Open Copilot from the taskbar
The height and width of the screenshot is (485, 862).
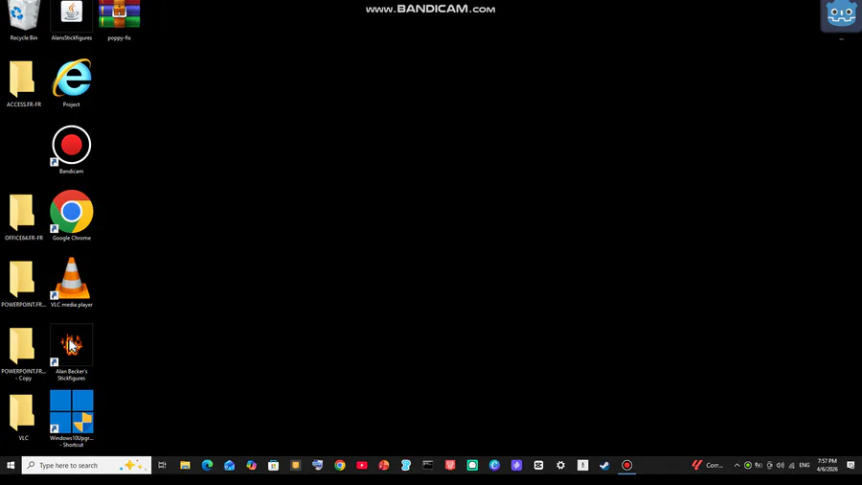coord(251,465)
